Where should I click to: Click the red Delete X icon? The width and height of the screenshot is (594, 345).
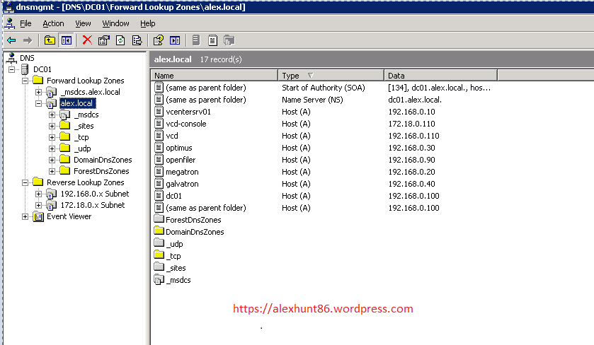pyautogui.click(x=87, y=40)
